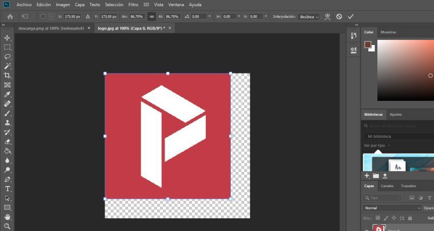Open the Archivo menu
Image resolution: width=434 pixels, height=231 pixels.
pyautogui.click(x=24, y=5)
